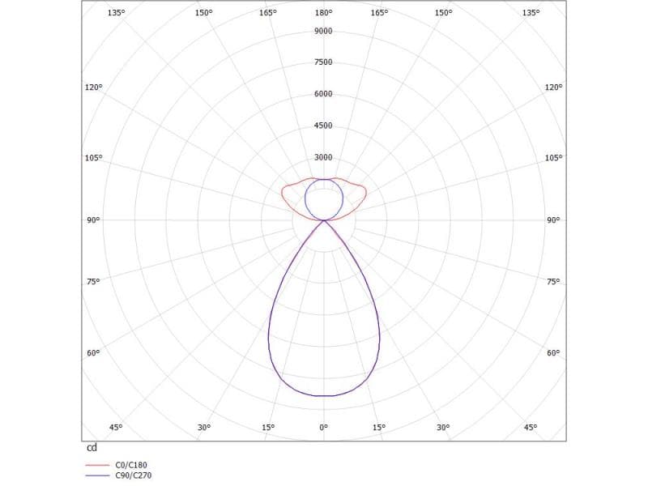Click the 4500 radial scale value
Image resolution: width=648 pixels, height=486 pixels.
point(323,126)
